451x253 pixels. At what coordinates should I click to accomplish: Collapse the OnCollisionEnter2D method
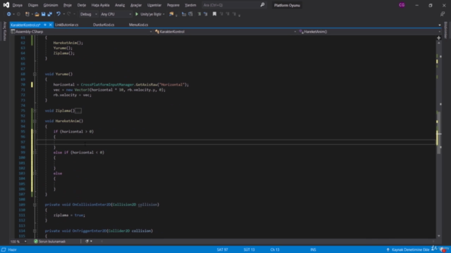pos(35,205)
